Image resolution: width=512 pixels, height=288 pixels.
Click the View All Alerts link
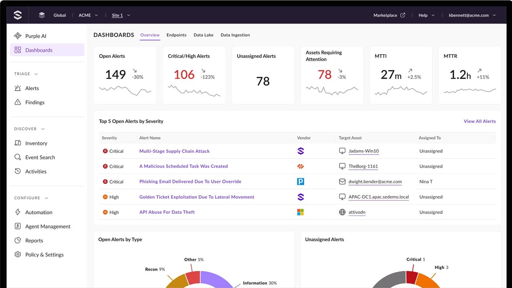tap(480, 121)
